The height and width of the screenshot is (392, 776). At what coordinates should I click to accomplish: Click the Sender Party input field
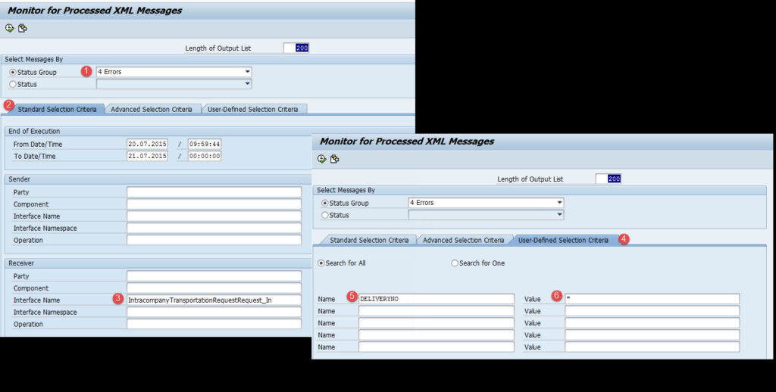[x=214, y=192]
